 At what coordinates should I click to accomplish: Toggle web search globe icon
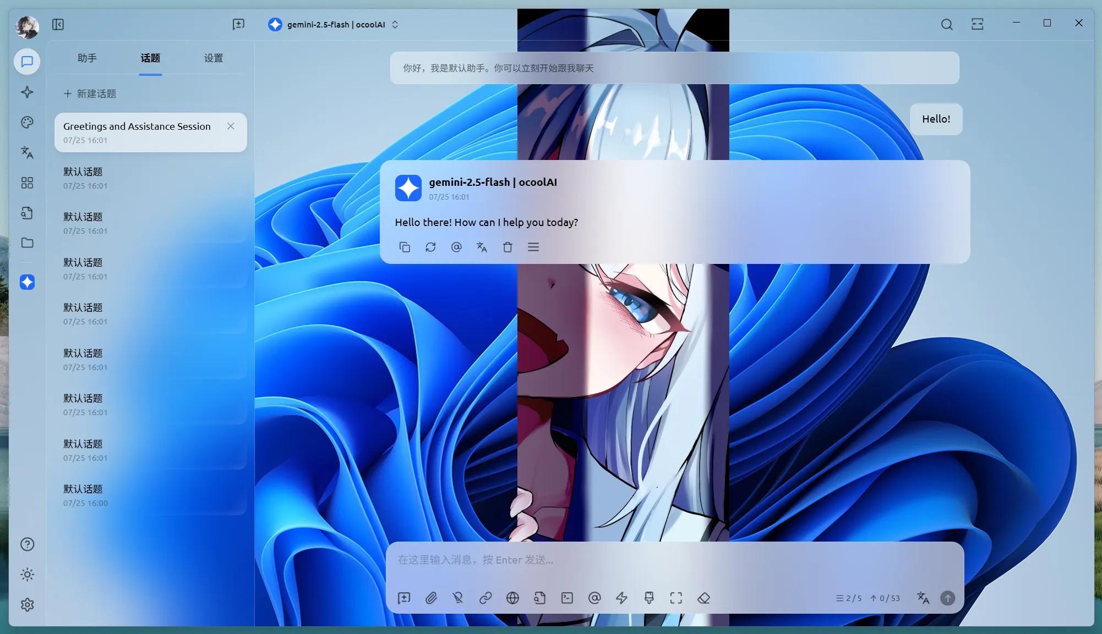512,598
